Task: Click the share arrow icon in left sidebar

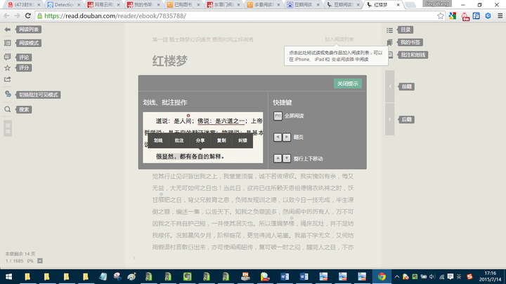Action: tap(8, 79)
